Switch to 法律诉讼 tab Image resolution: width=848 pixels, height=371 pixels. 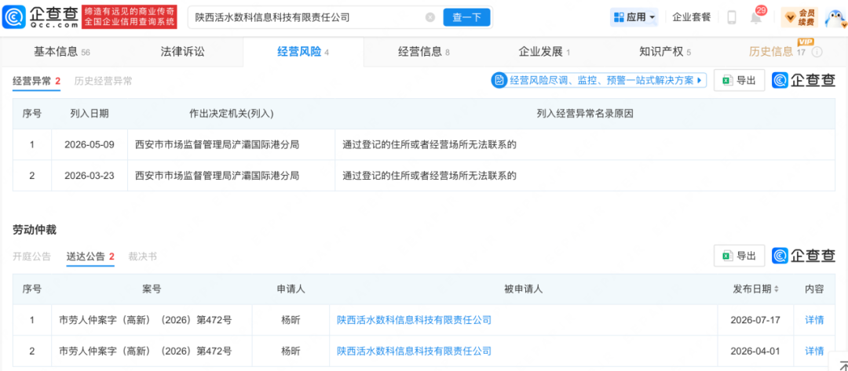coord(183,52)
